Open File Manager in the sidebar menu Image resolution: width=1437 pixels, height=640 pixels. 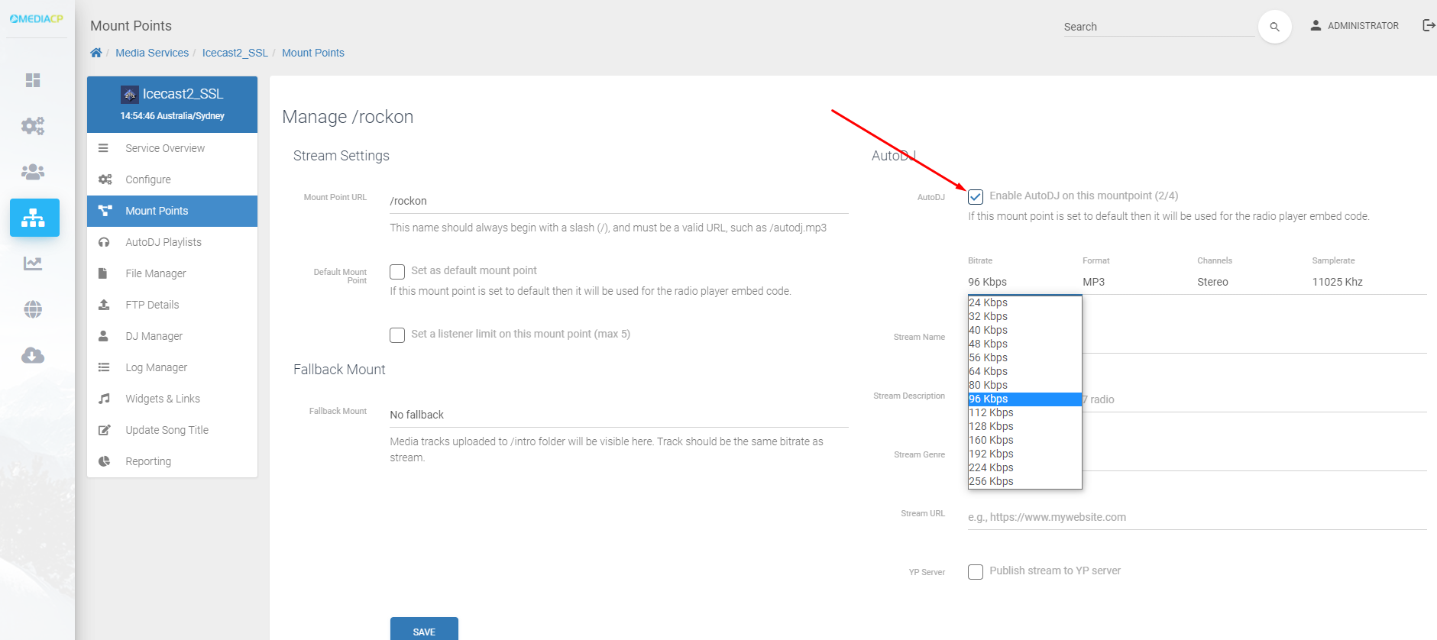tap(156, 273)
